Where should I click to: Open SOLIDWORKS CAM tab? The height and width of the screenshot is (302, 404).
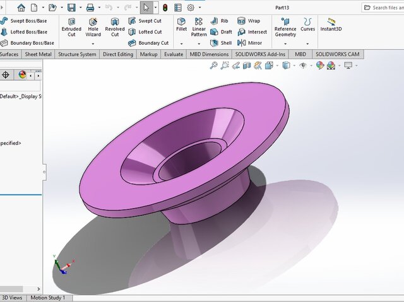(x=338, y=54)
